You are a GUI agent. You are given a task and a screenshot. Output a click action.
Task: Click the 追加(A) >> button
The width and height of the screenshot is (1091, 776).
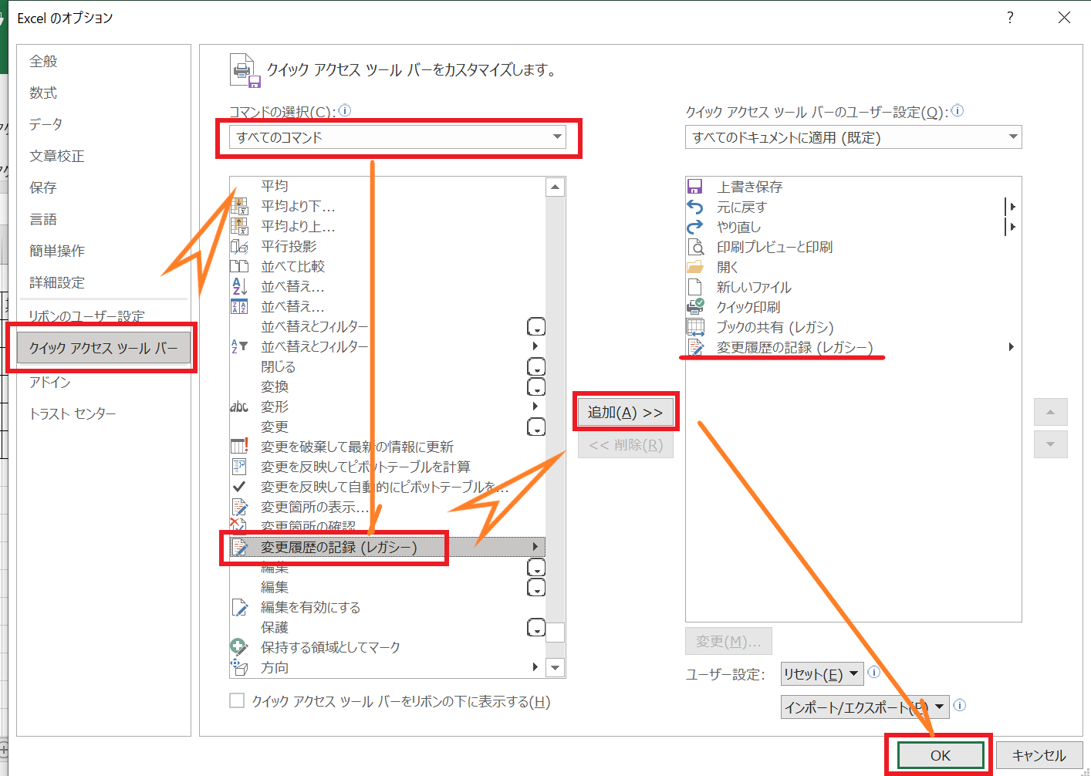625,412
